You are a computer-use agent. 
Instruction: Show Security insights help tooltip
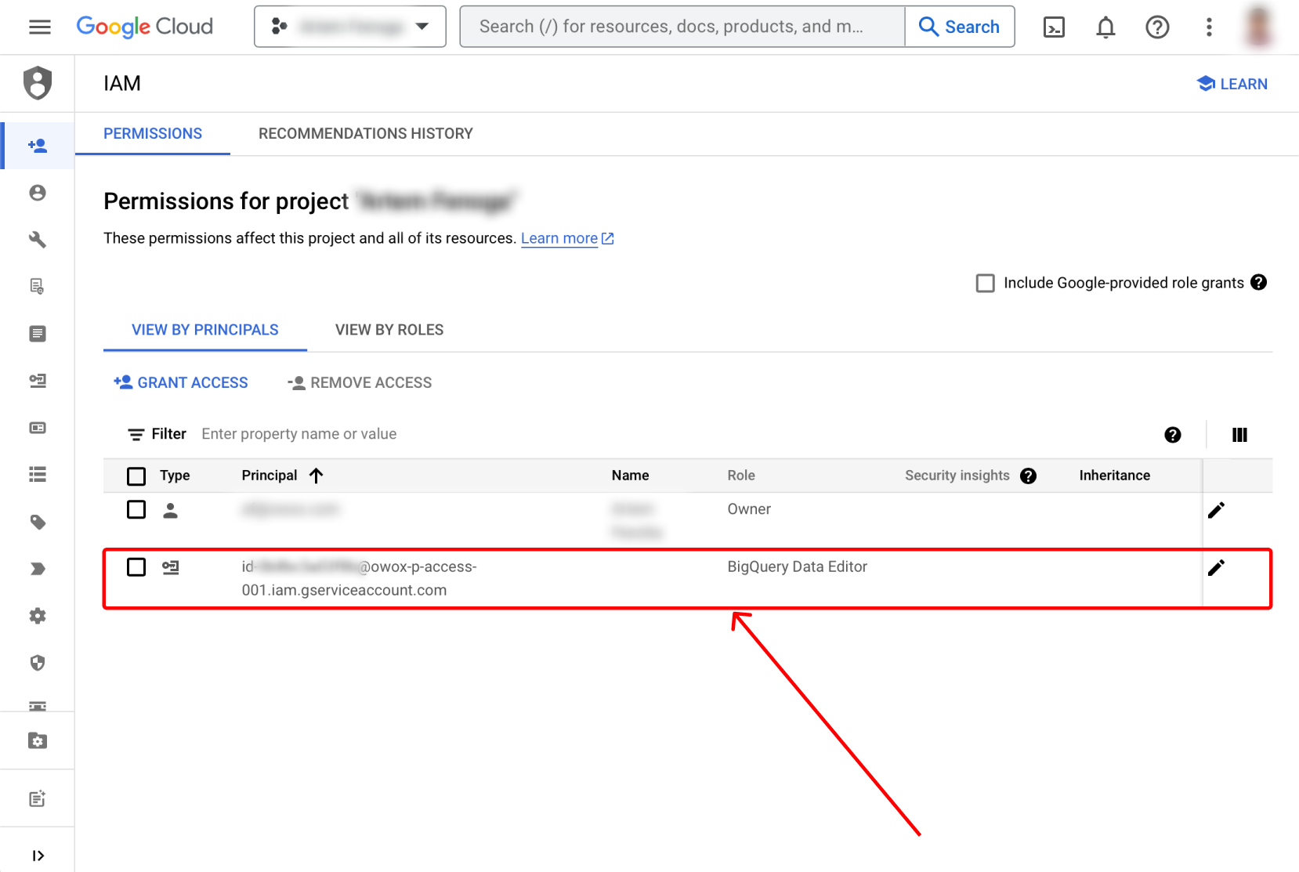[1028, 476]
